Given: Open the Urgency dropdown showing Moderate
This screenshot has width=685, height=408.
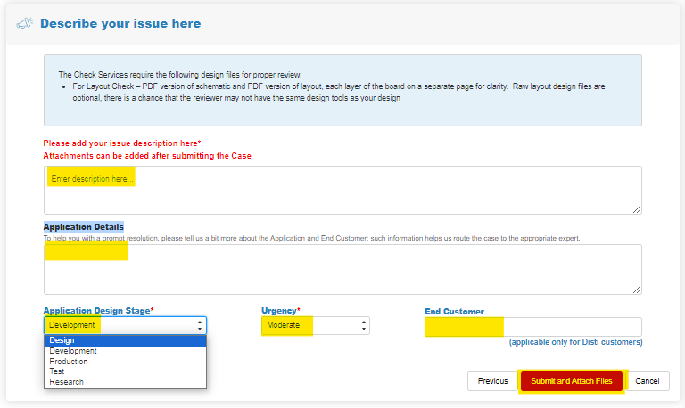Looking at the screenshot, I should 316,325.
